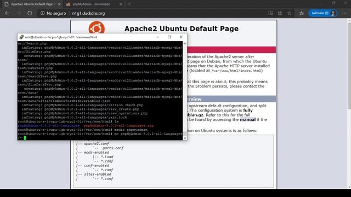Click the PuTTY icon in terminal title bar

[x=21, y=37]
